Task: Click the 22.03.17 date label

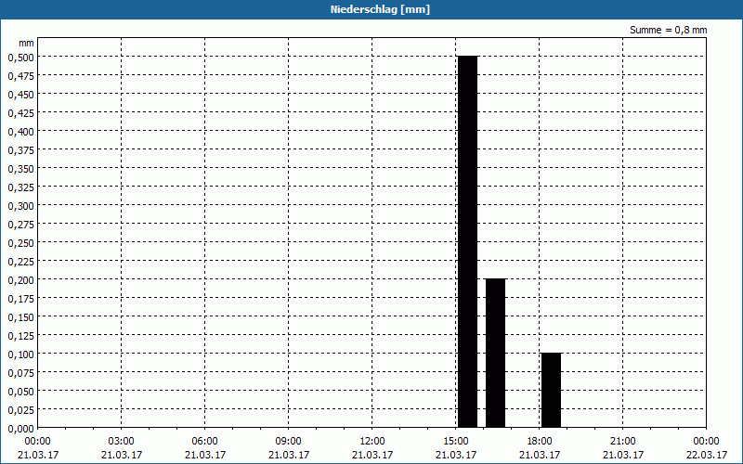Action: tap(706, 455)
